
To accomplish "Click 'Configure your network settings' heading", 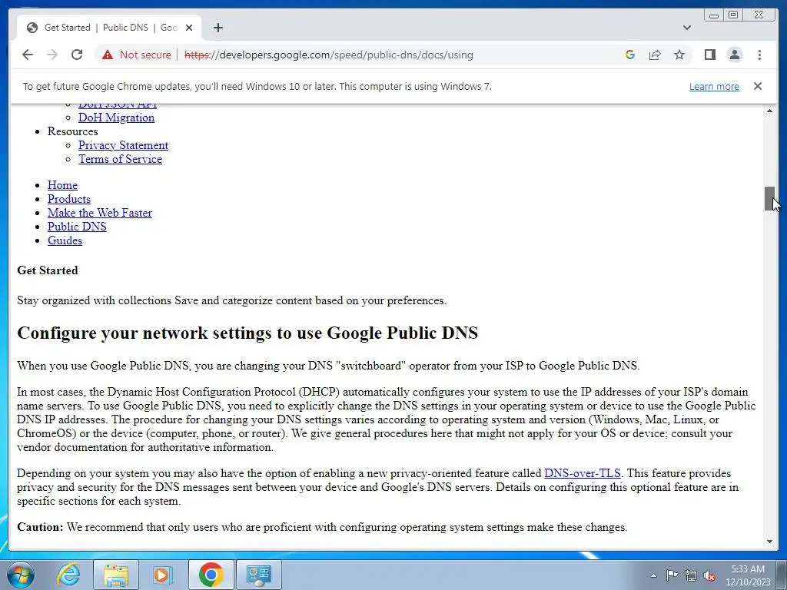I will tap(247, 333).
